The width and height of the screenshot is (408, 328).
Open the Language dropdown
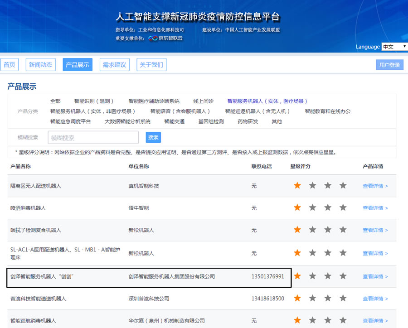pos(394,47)
